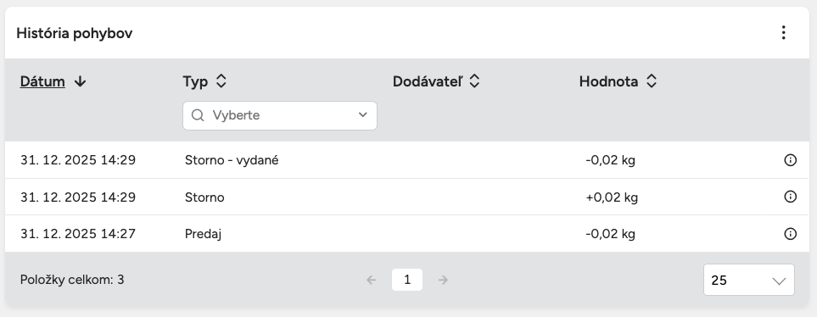
Task: Sort by Typ using its sort icon
Action: tap(221, 81)
